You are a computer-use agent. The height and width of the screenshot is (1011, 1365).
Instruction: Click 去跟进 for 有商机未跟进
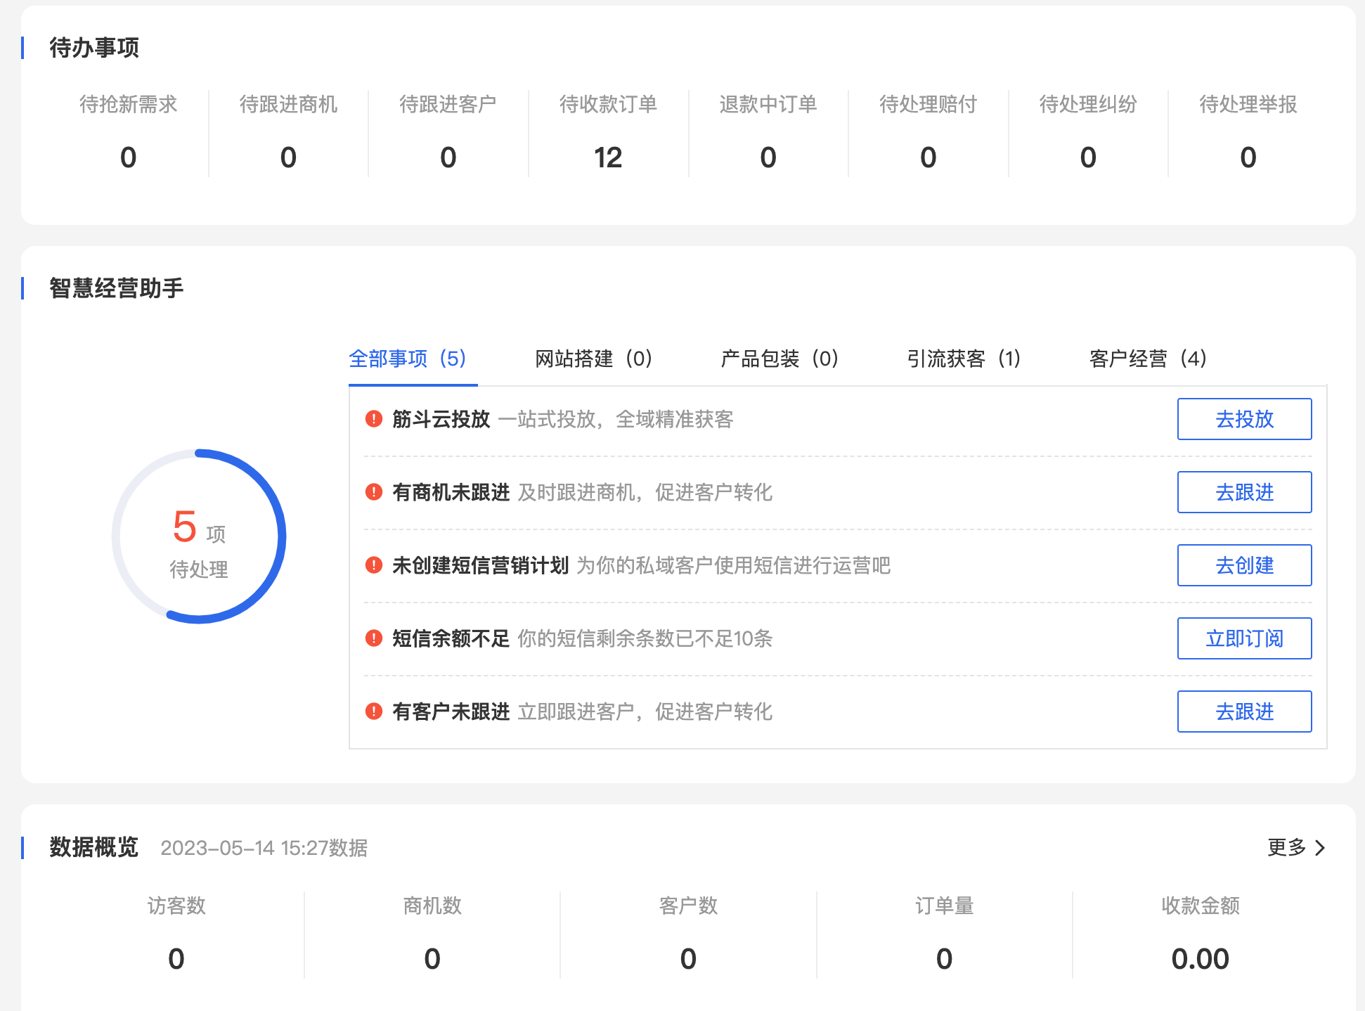[1244, 492]
